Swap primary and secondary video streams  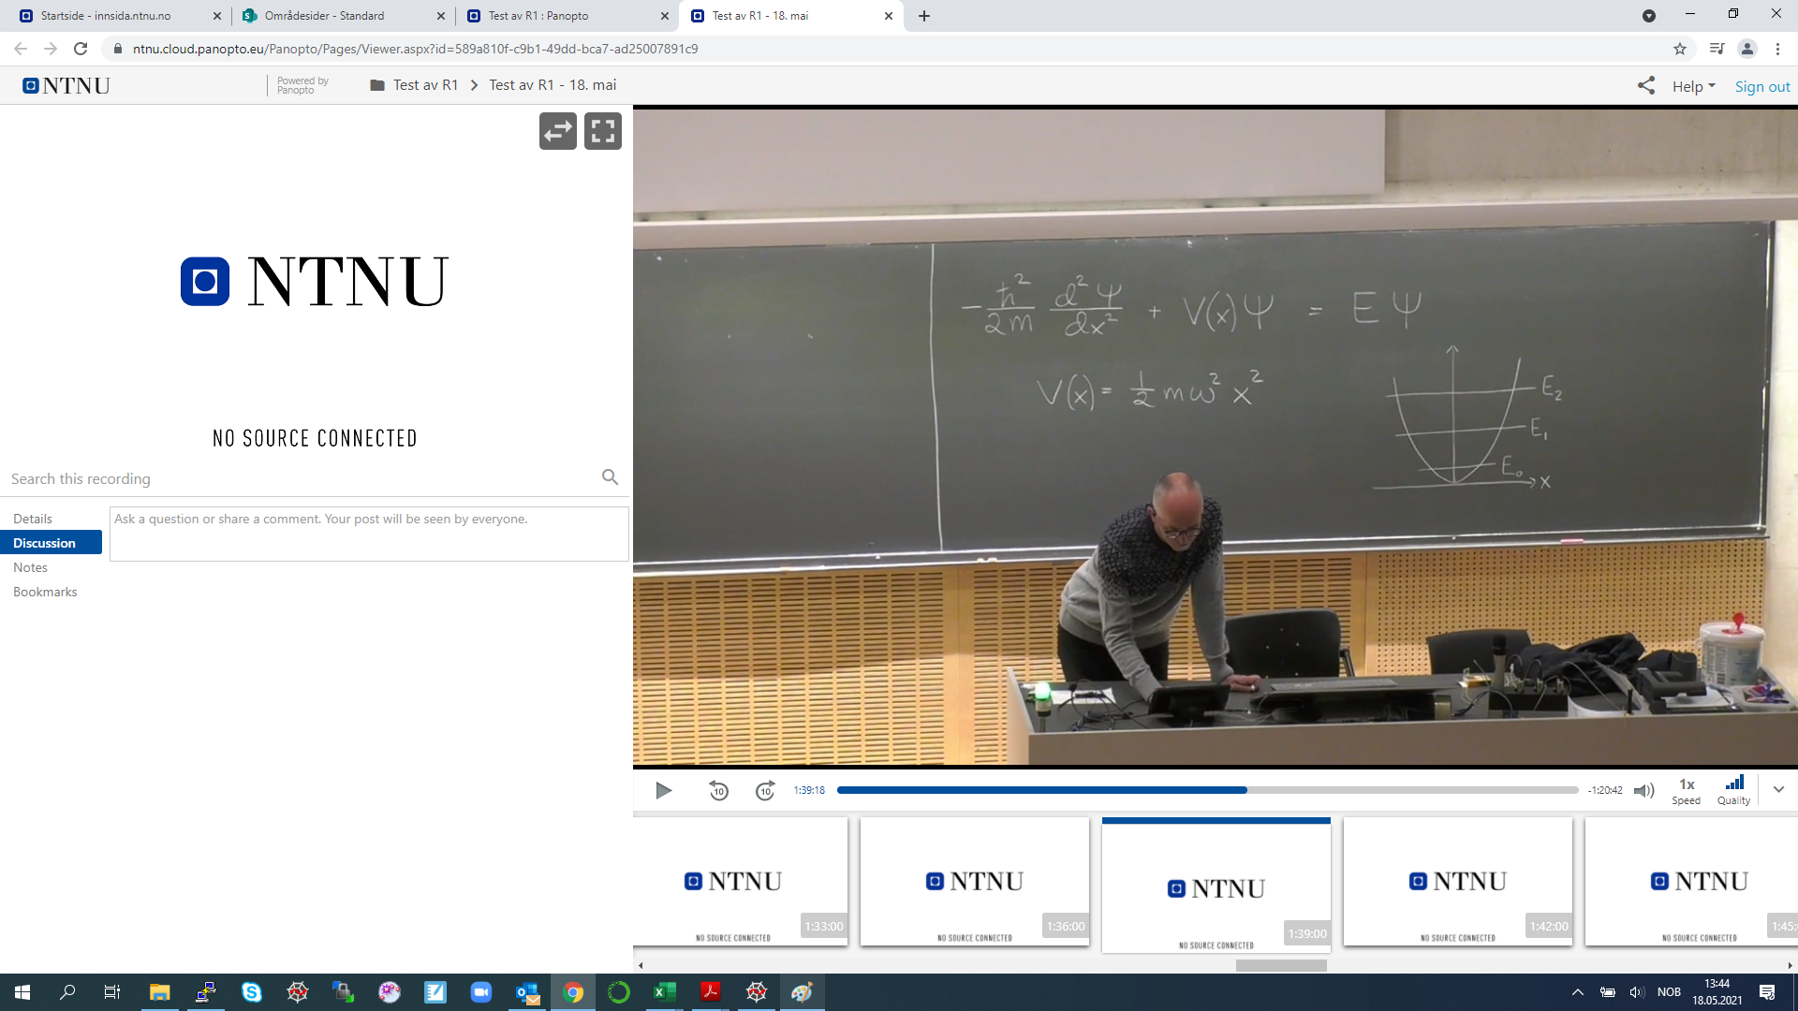[558, 131]
